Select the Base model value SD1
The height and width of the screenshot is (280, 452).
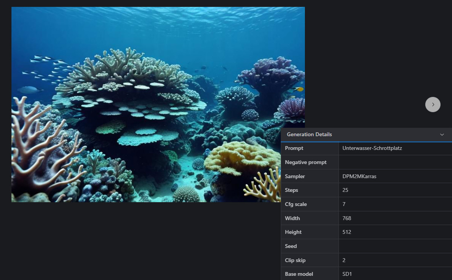tap(347, 274)
